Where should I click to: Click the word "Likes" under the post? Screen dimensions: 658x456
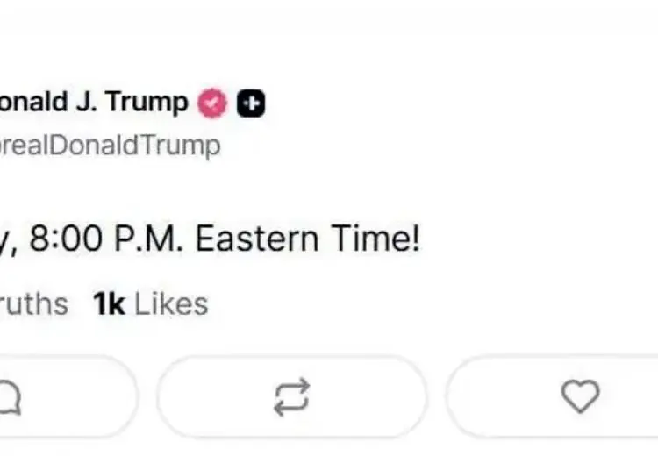[171, 304]
